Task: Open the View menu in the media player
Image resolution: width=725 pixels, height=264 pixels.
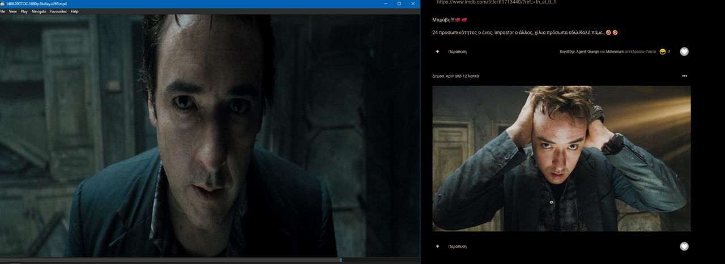Action: coord(12,11)
